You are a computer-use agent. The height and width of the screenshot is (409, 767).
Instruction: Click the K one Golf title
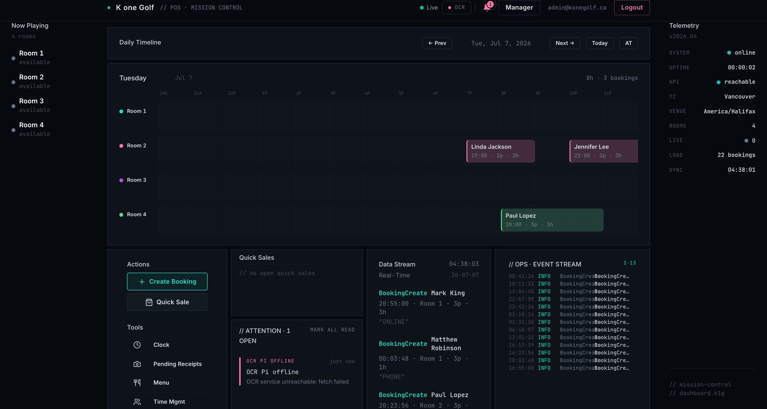135,8
